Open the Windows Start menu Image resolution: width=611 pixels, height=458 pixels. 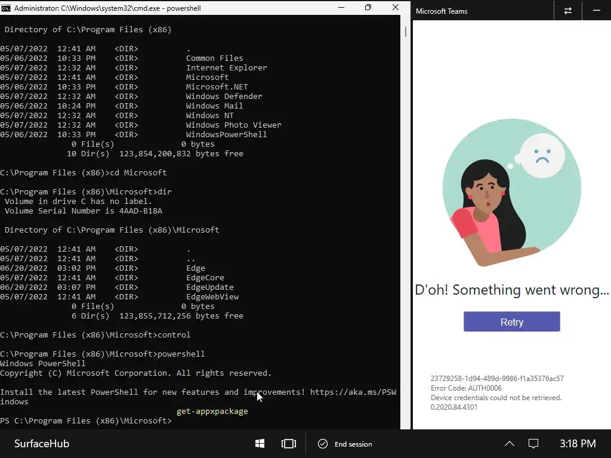[260, 444]
